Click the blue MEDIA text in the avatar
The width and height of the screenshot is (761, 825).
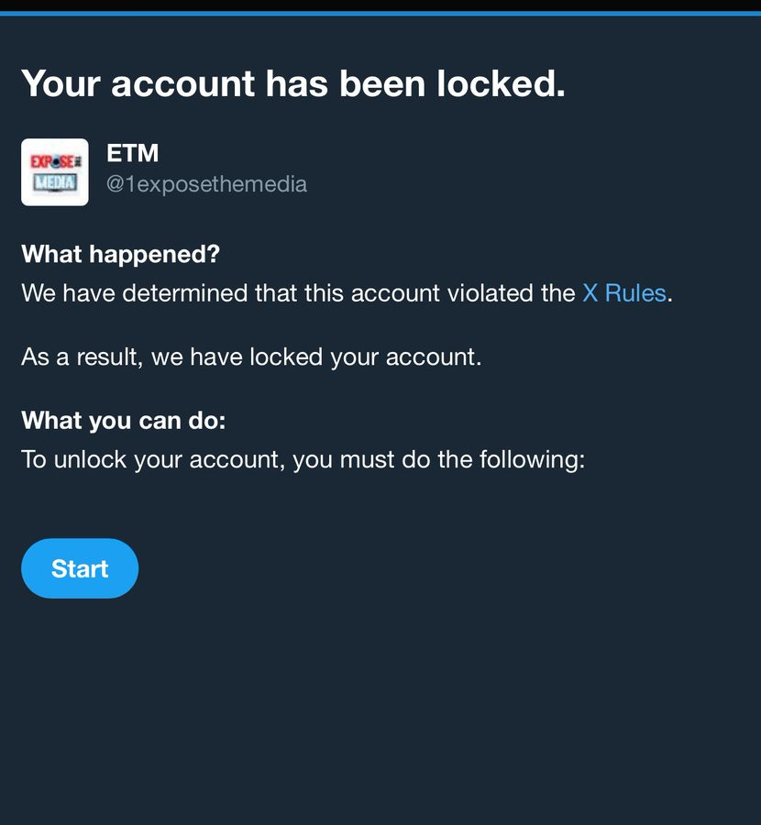click(54, 181)
